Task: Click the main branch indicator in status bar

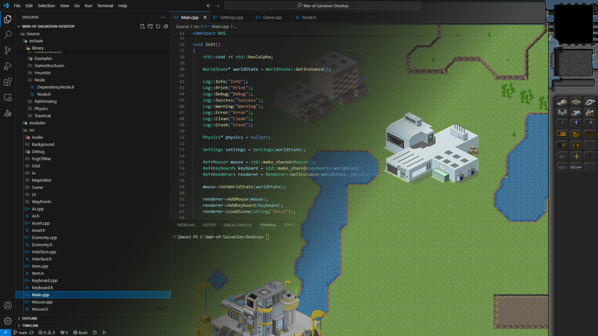Action: [x=20, y=332]
